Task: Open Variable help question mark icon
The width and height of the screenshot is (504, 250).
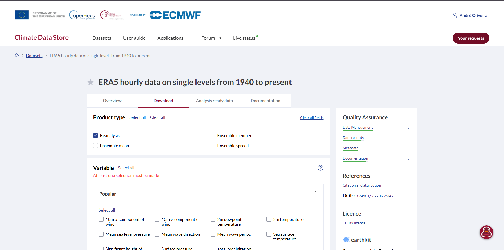Action: [320, 168]
